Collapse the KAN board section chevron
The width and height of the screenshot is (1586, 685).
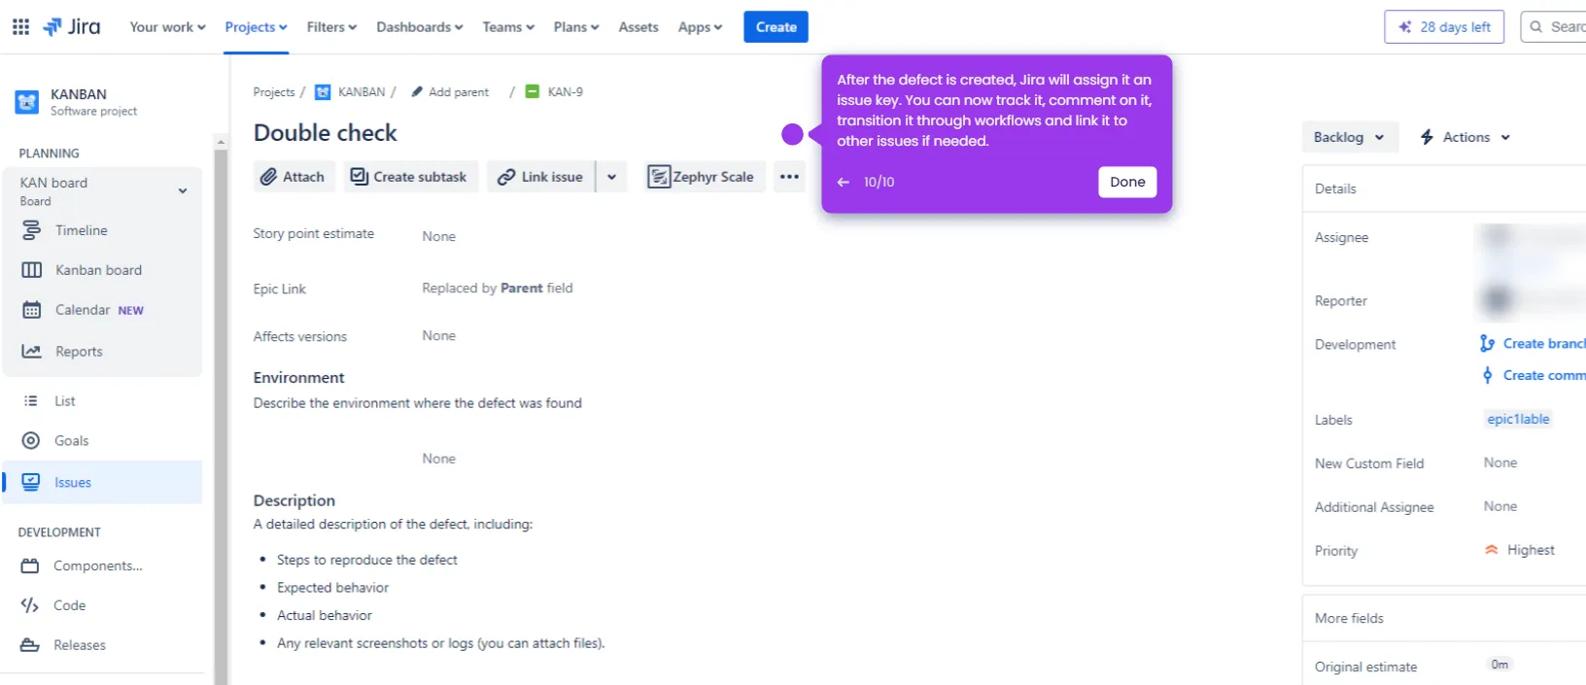[183, 190]
